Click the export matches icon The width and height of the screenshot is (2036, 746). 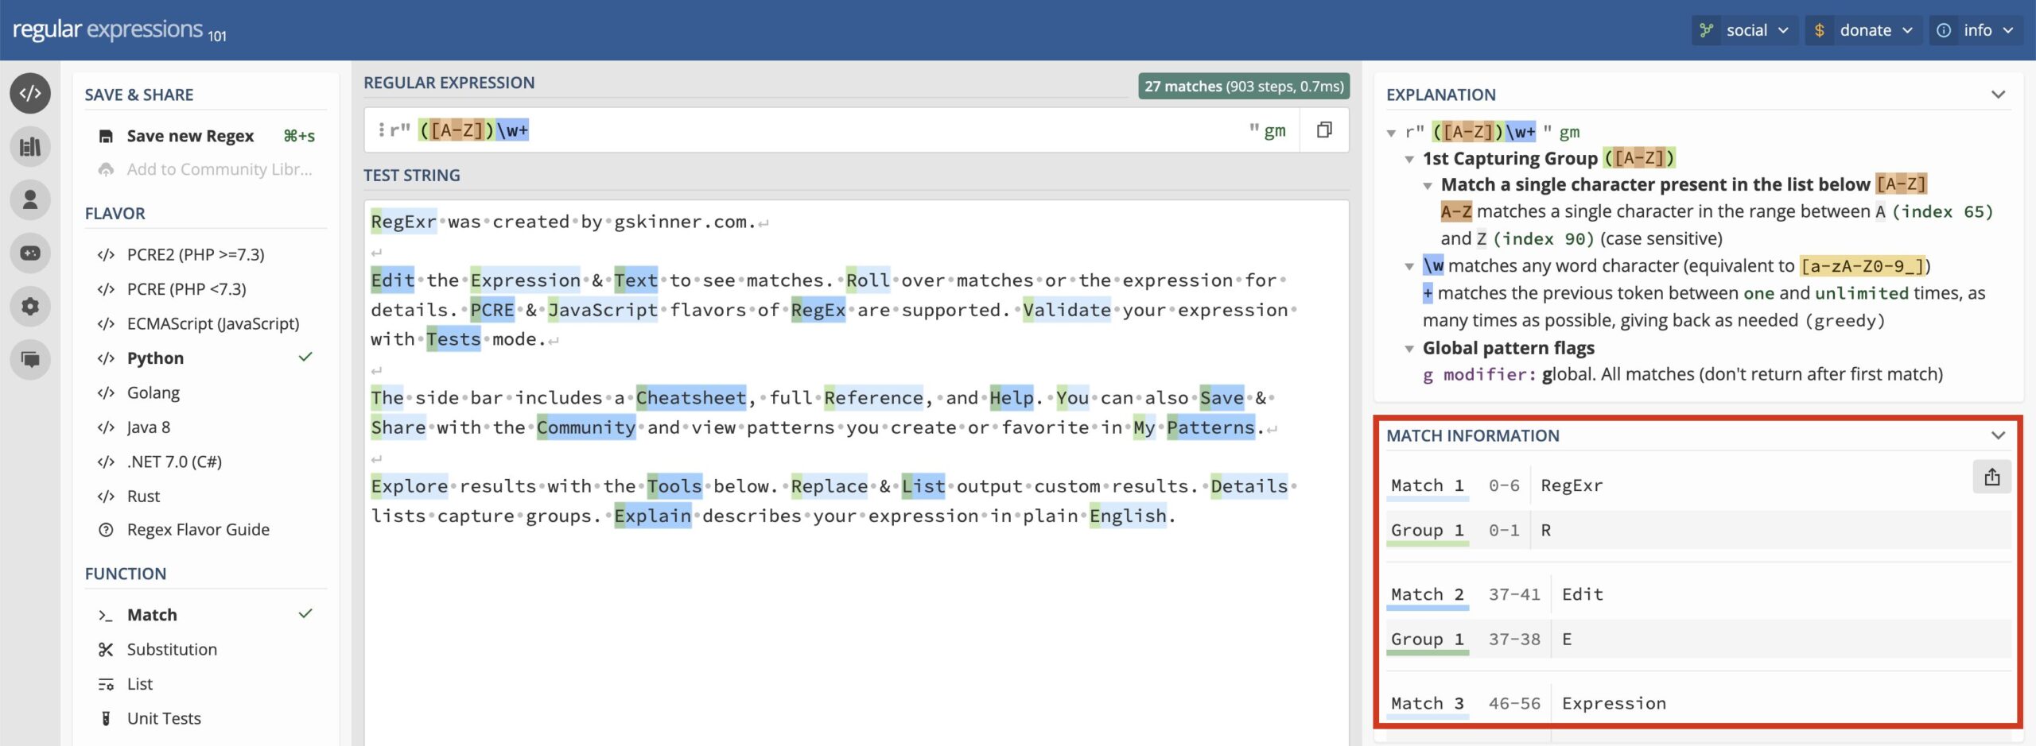pos(1991,477)
